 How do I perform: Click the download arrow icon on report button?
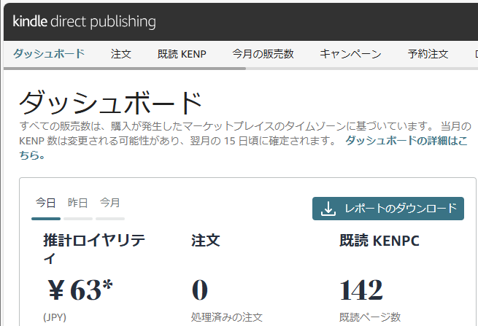[x=328, y=209]
